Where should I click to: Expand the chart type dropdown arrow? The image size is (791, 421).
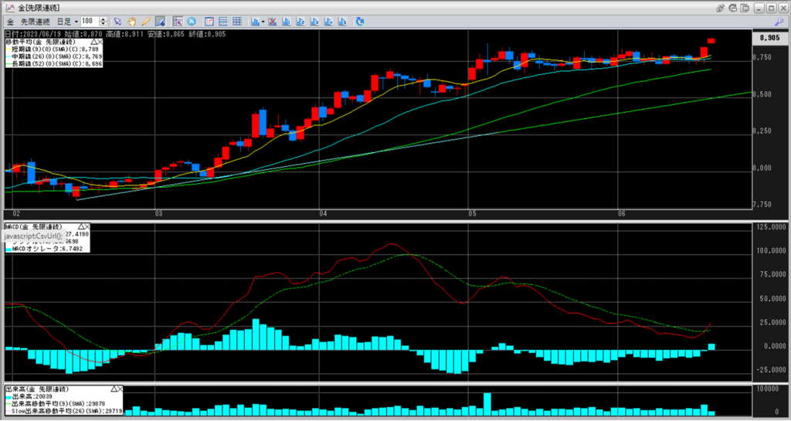263,21
